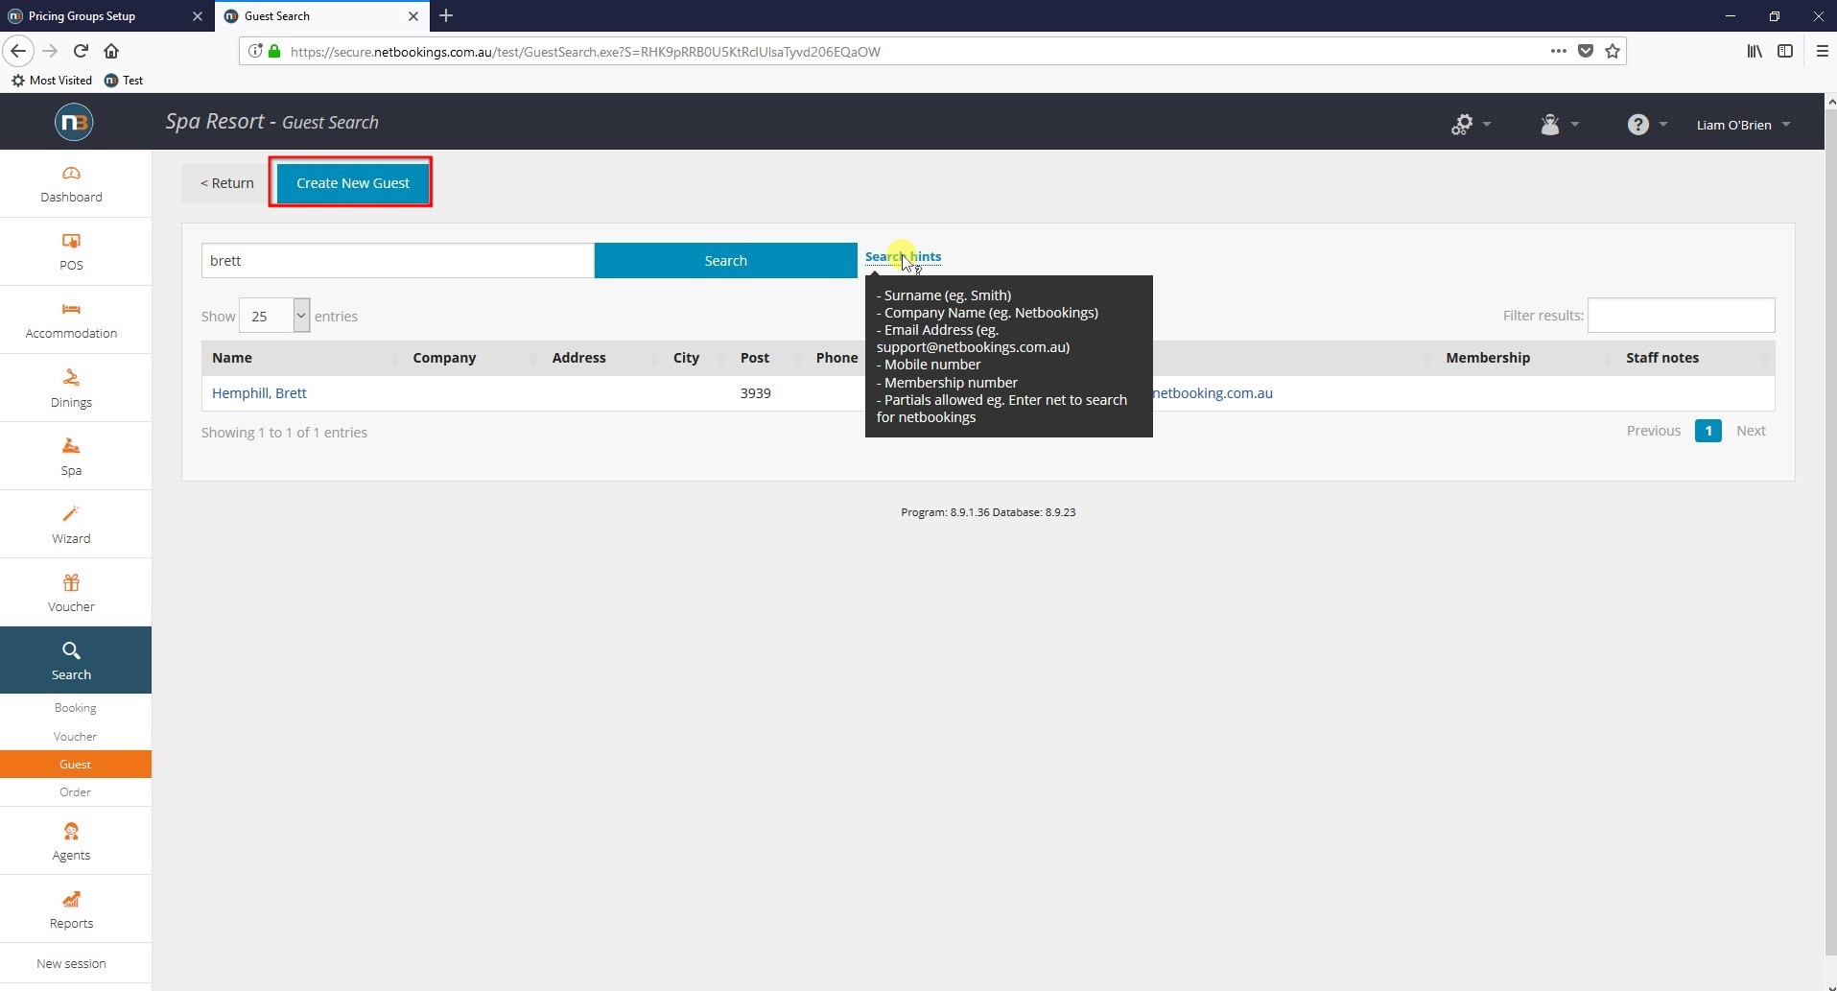Sort table by Name column
The image size is (1837, 991).
[302, 358]
